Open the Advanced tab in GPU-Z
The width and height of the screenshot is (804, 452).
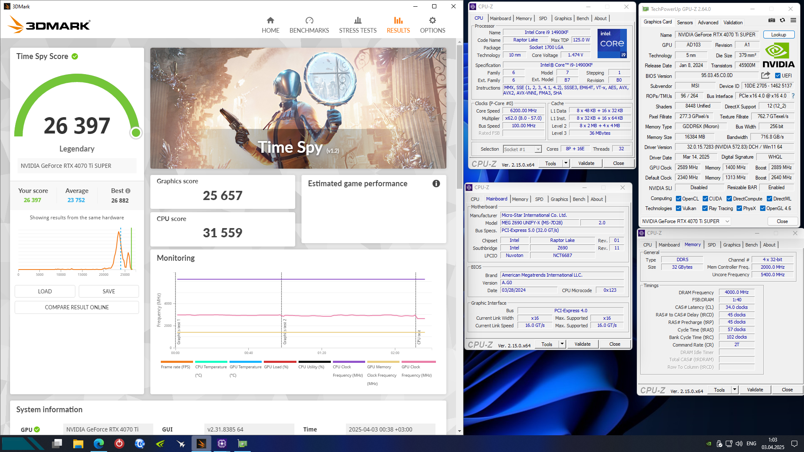708,23
